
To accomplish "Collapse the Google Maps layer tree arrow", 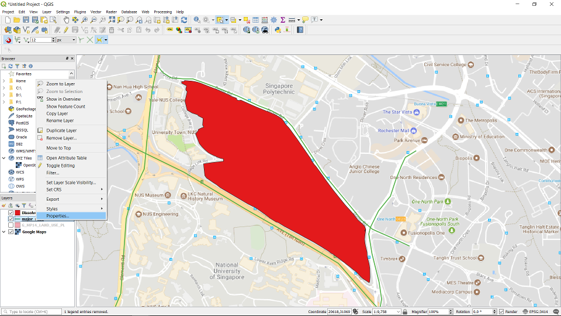I will (x=5, y=232).
